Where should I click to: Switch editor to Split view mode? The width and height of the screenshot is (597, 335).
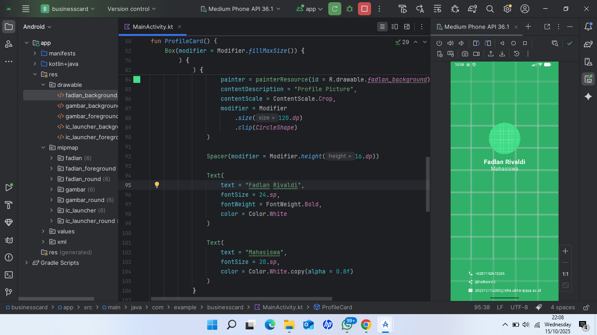click(395, 27)
